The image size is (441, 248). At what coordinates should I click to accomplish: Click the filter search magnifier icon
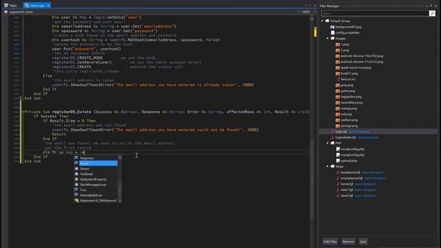[x=432, y=13]
